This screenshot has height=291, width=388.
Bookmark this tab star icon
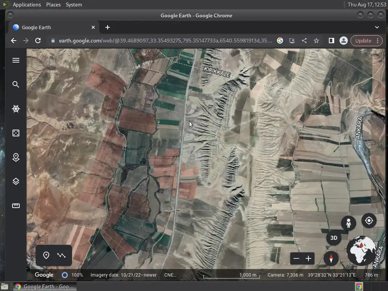point(316,41)
